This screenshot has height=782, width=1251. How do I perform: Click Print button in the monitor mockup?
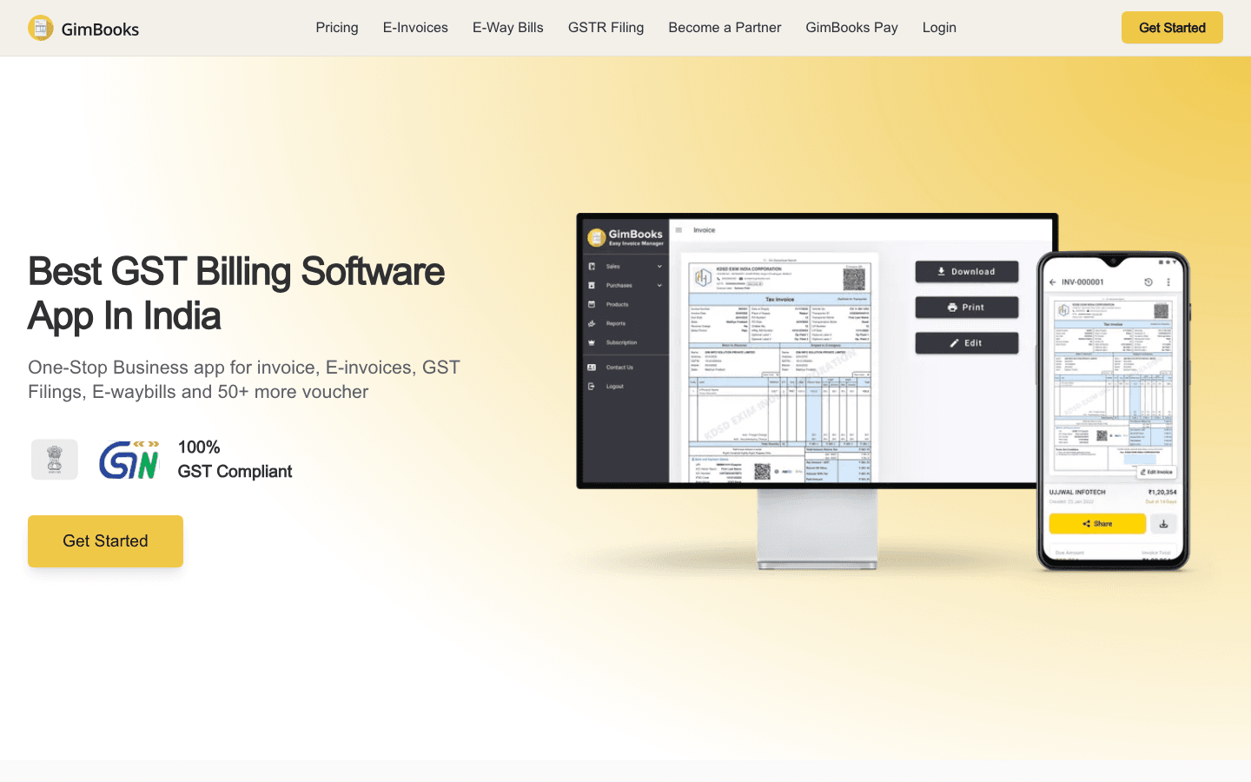(967, 308)
